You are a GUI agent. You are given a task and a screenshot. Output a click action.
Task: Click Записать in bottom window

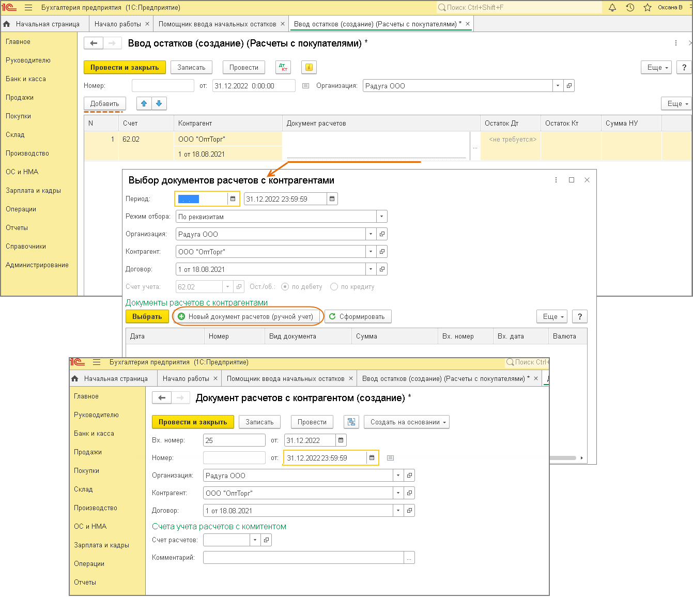coord(259,422)
